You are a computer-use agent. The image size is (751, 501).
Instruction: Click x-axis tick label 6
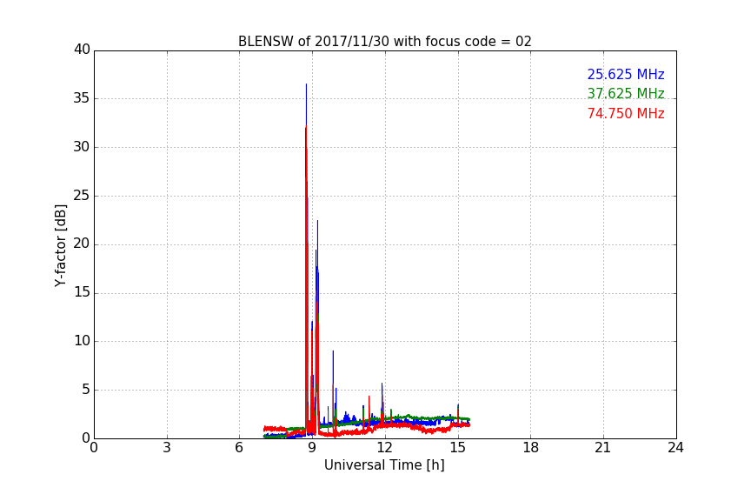click(x=240, y=448)
